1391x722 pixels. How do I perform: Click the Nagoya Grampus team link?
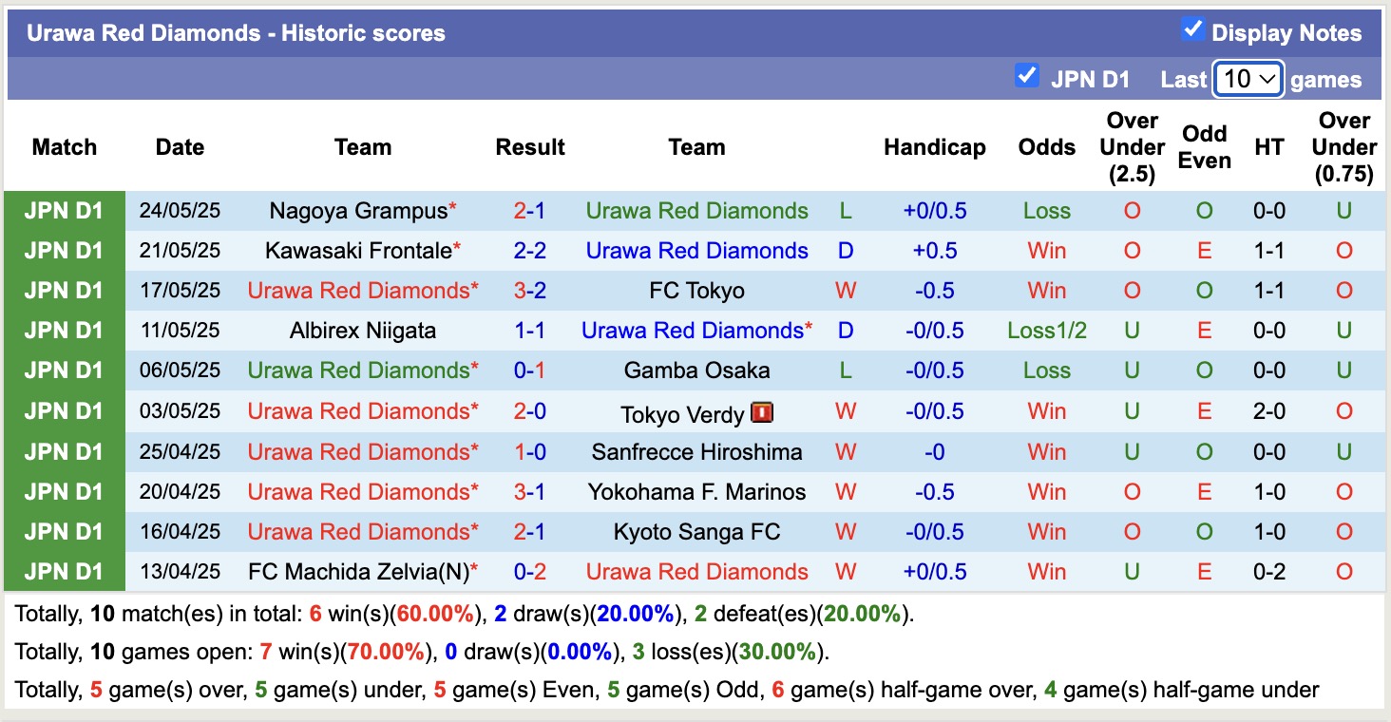click(357, 211)
